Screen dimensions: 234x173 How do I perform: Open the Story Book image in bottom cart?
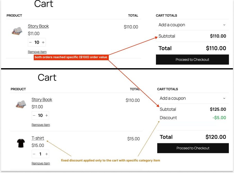click(x=20, y=104)
